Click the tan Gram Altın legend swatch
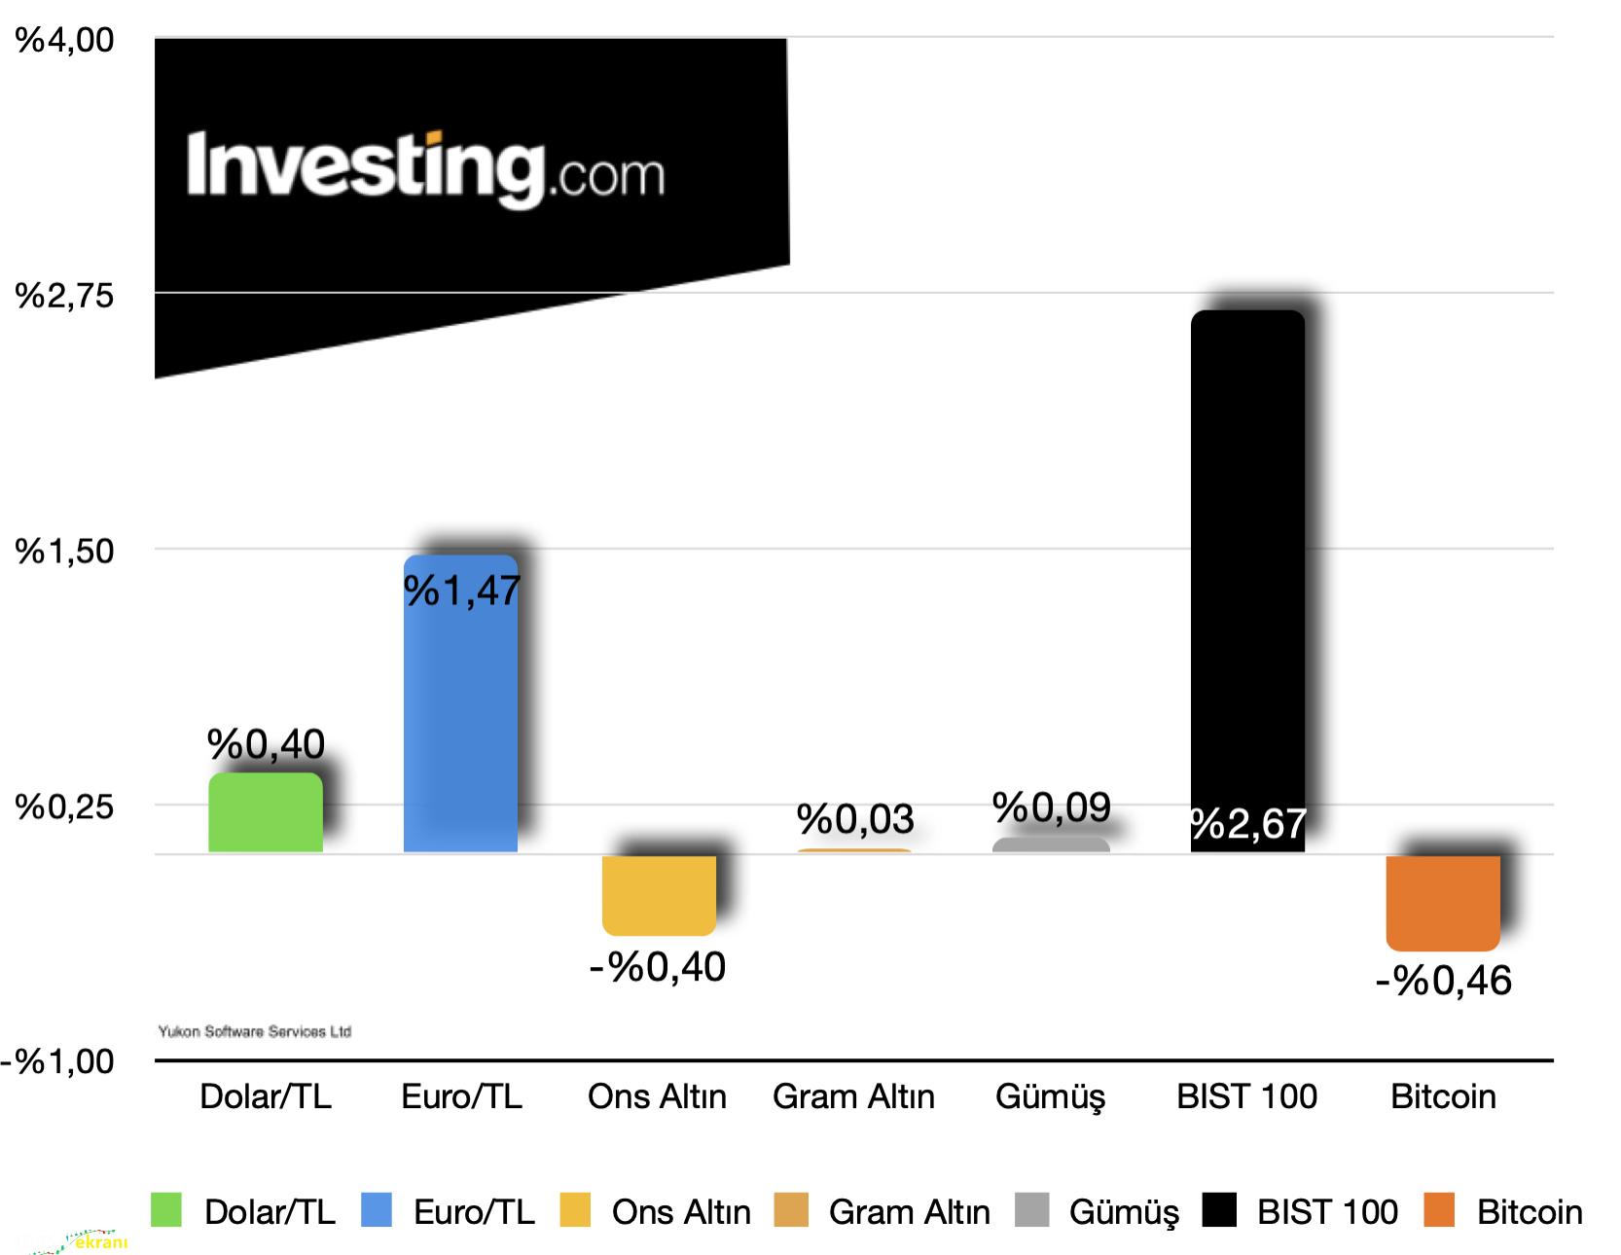Viewport: 1621px width, 1255px height. (x=791, y=1210)
